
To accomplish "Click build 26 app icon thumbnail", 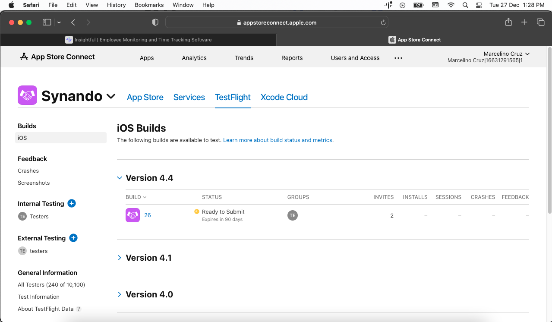I will [132, 215].
